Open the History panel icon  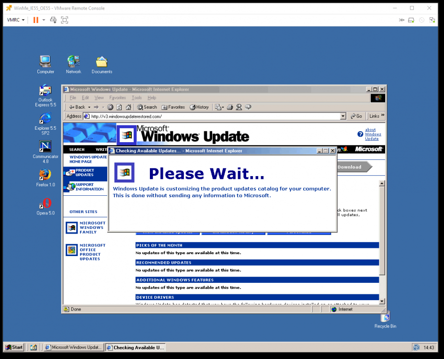(x=199, y=107)
